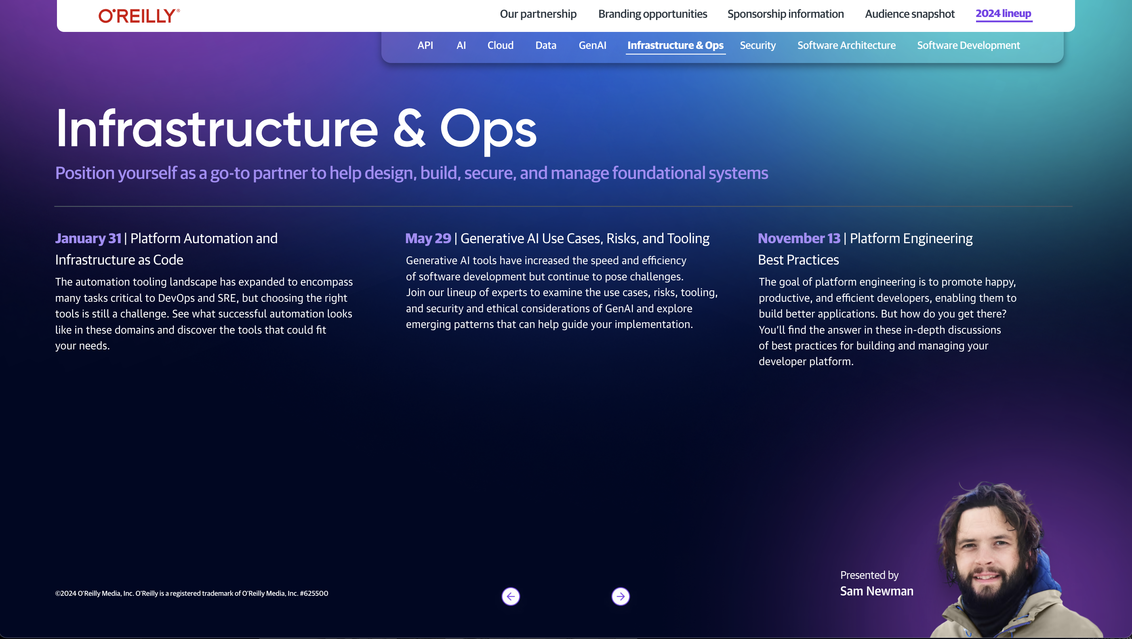The image size is (1132, 639).
Task: Open Branding opportunities section
Action: pos(652,14)
